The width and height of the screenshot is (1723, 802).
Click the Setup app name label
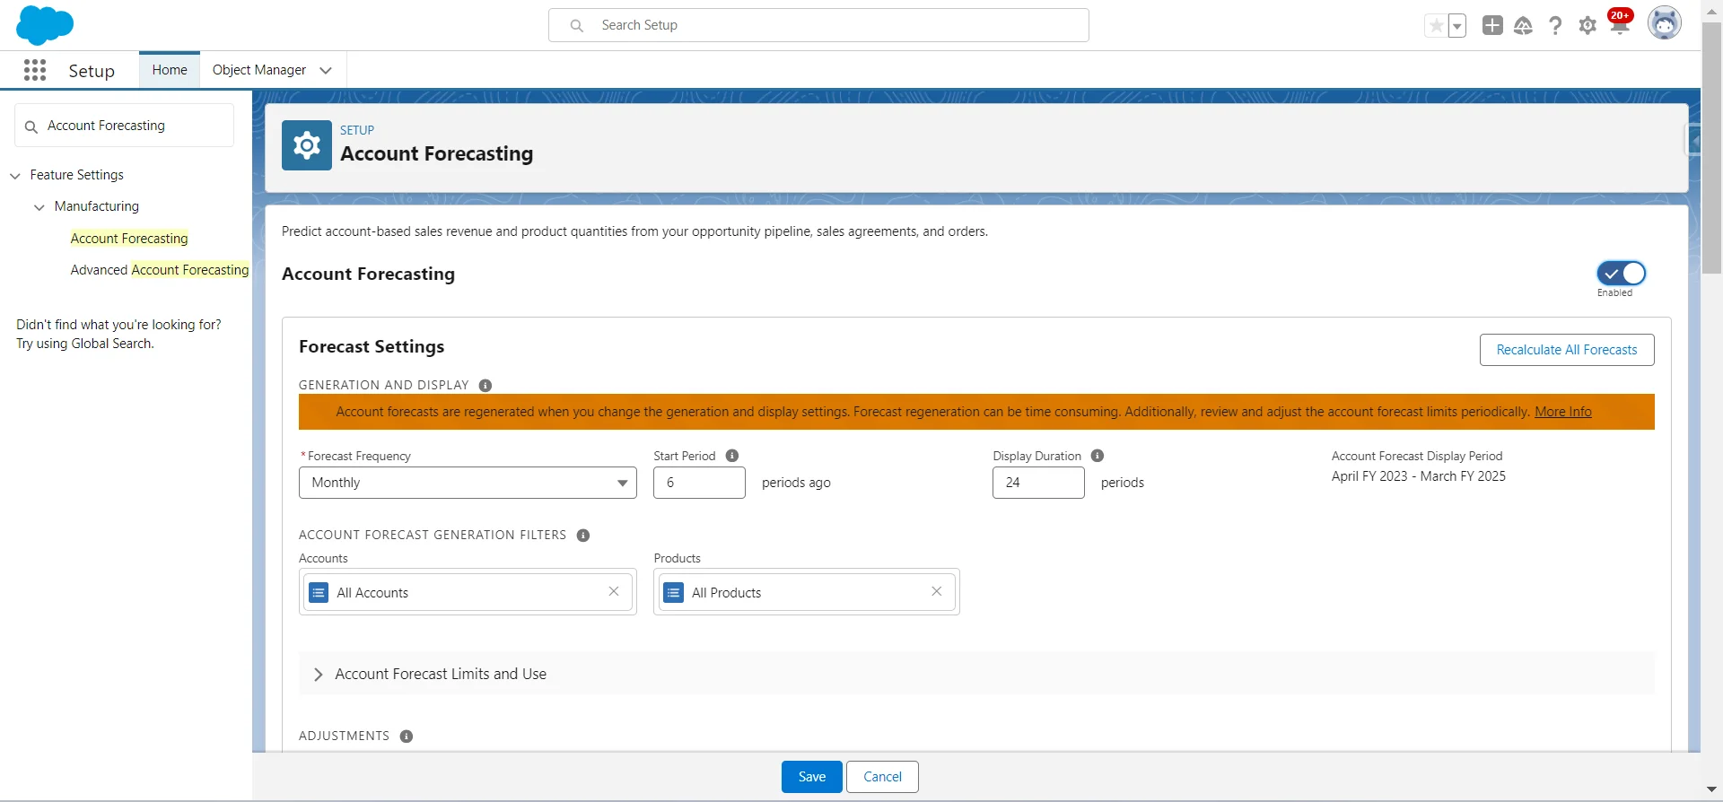pos(92,71)
